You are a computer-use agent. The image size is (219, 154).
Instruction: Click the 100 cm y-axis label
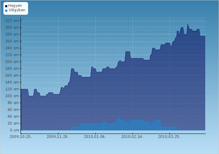click(12, 96)
